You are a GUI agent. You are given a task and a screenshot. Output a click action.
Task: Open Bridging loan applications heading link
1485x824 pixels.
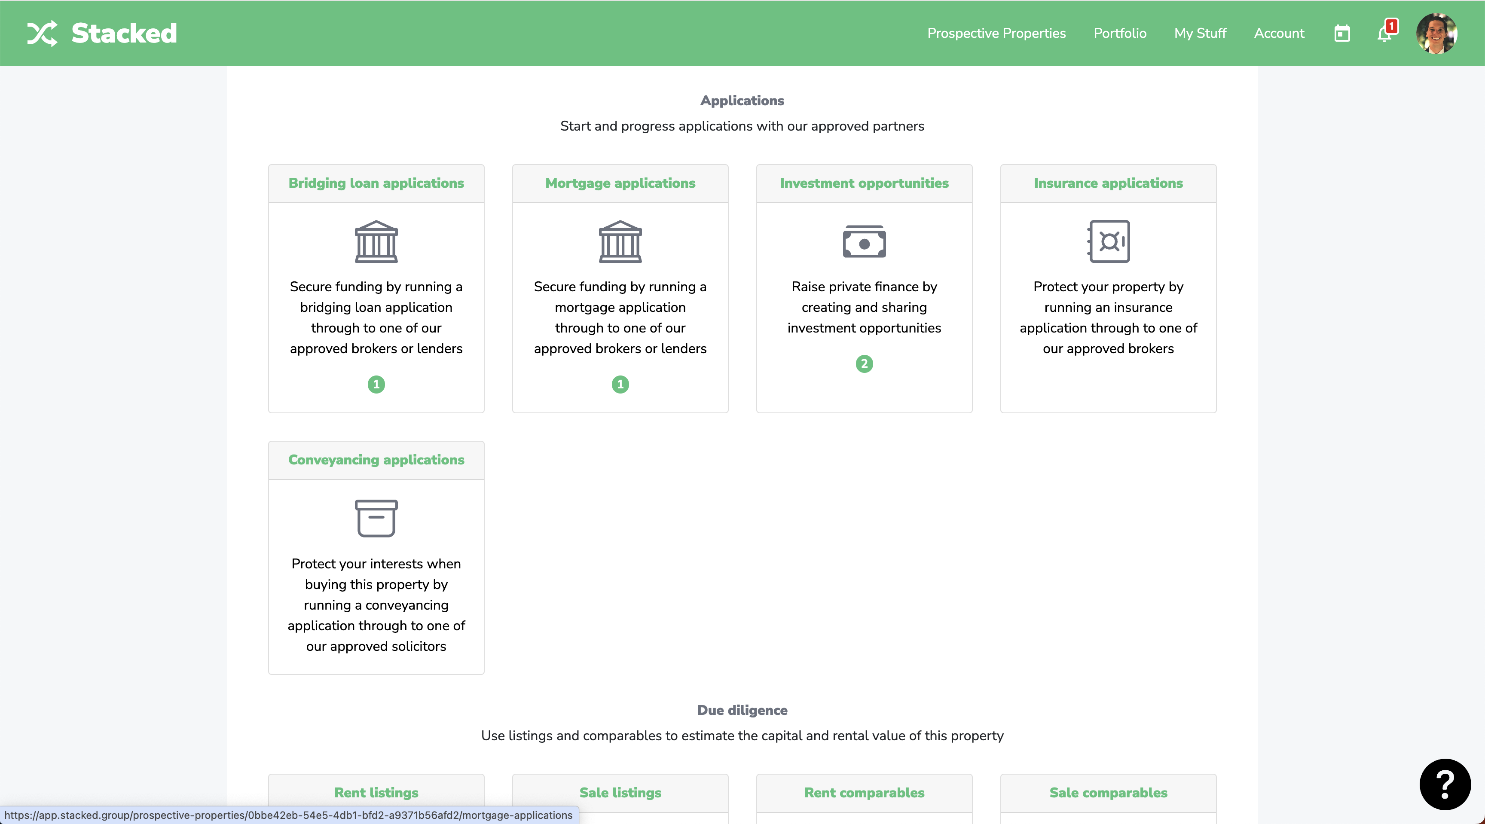tap(376, 183)
